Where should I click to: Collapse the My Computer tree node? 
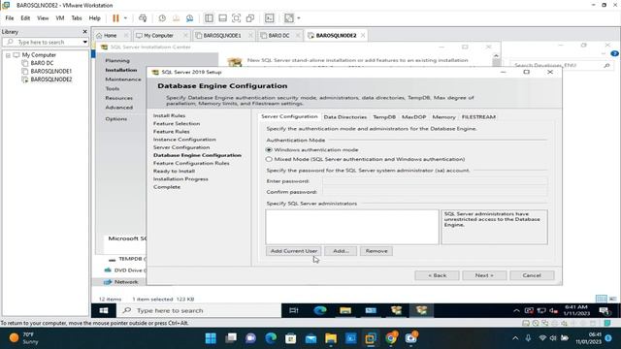tap(8, 55)
